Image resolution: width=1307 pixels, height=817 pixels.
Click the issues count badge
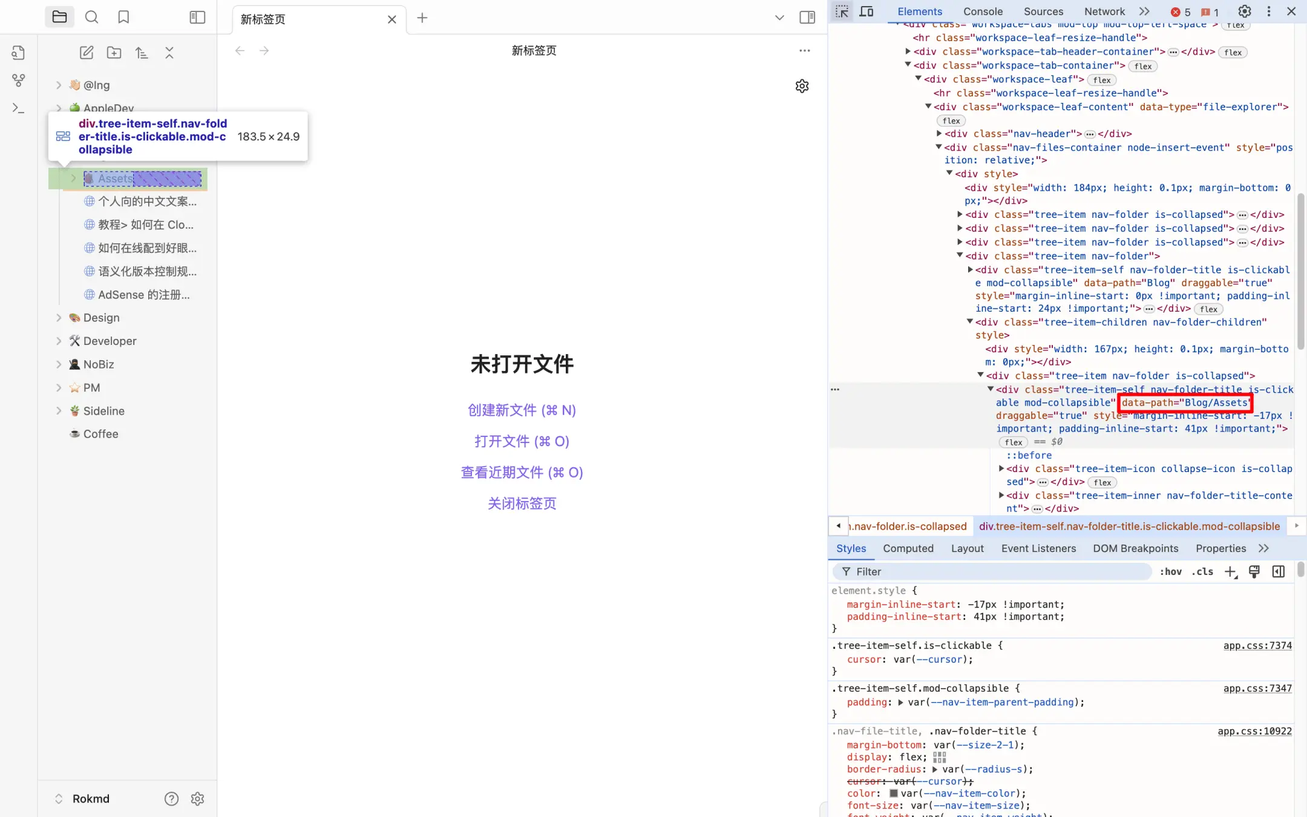pyautogui.click(x=1210, y=12)
